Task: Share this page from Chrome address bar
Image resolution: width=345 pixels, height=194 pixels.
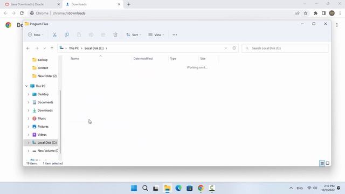Action: [x=297, y=13]
